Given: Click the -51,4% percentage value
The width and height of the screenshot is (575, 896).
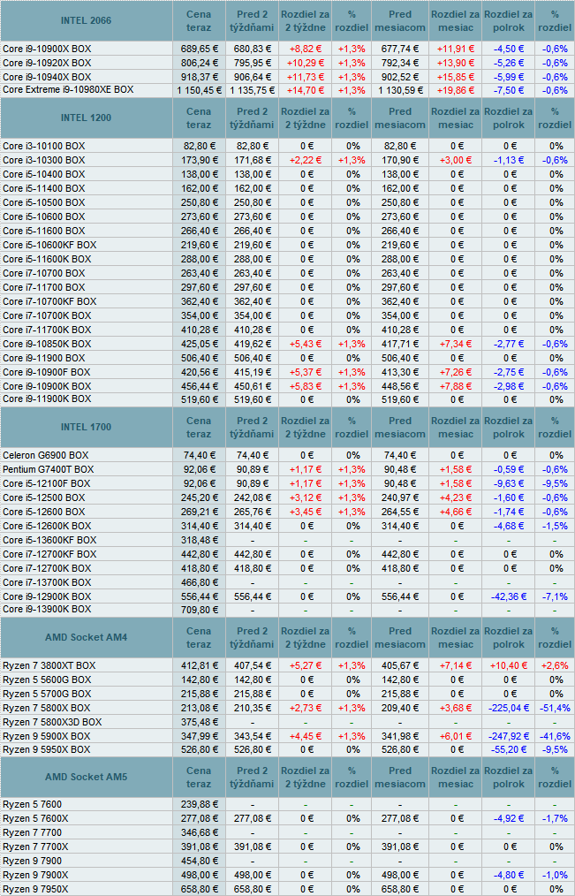Looking at the screenshot, I should pos(555,708).
